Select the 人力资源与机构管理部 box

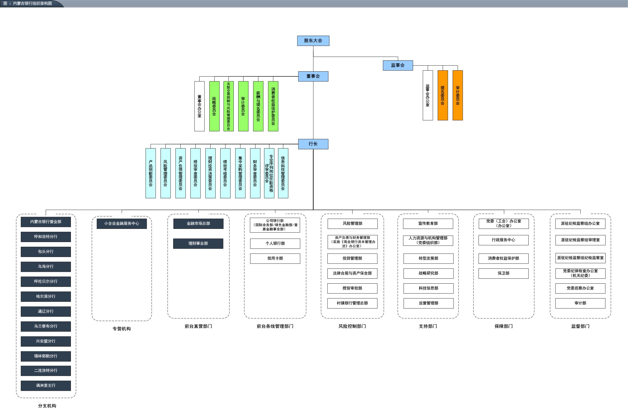[x=428, y=241]
